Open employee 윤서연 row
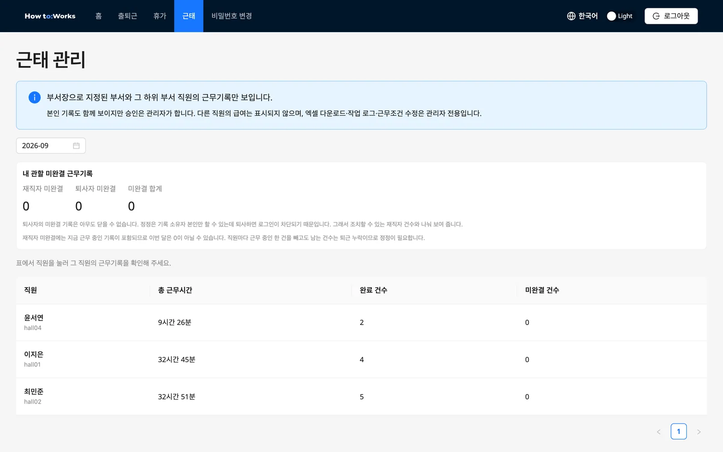This screenshot has width=723, height=452. tap(361, 322)
